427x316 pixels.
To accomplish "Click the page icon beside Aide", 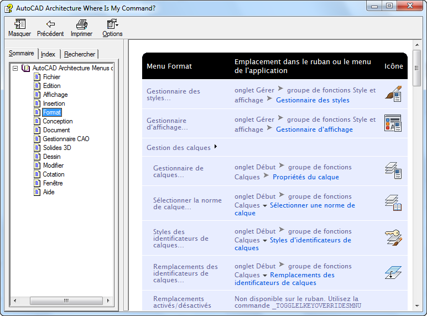I will [x=37, y=192].
